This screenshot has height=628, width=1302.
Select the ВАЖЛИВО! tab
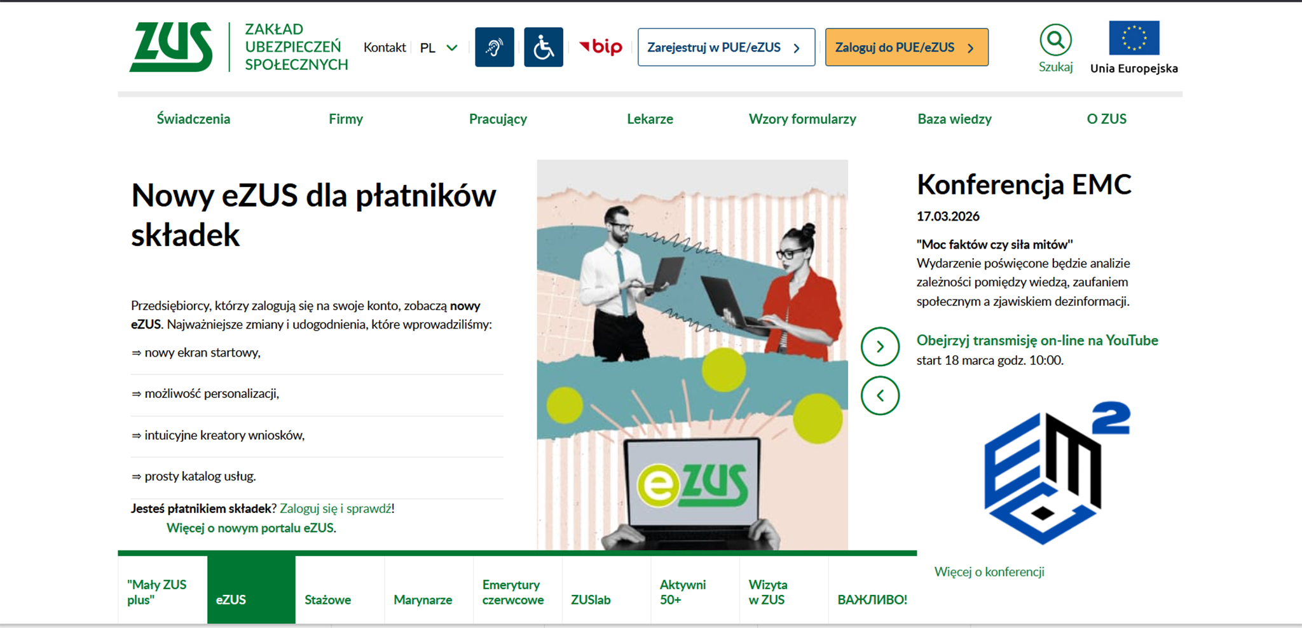point(872,599)
